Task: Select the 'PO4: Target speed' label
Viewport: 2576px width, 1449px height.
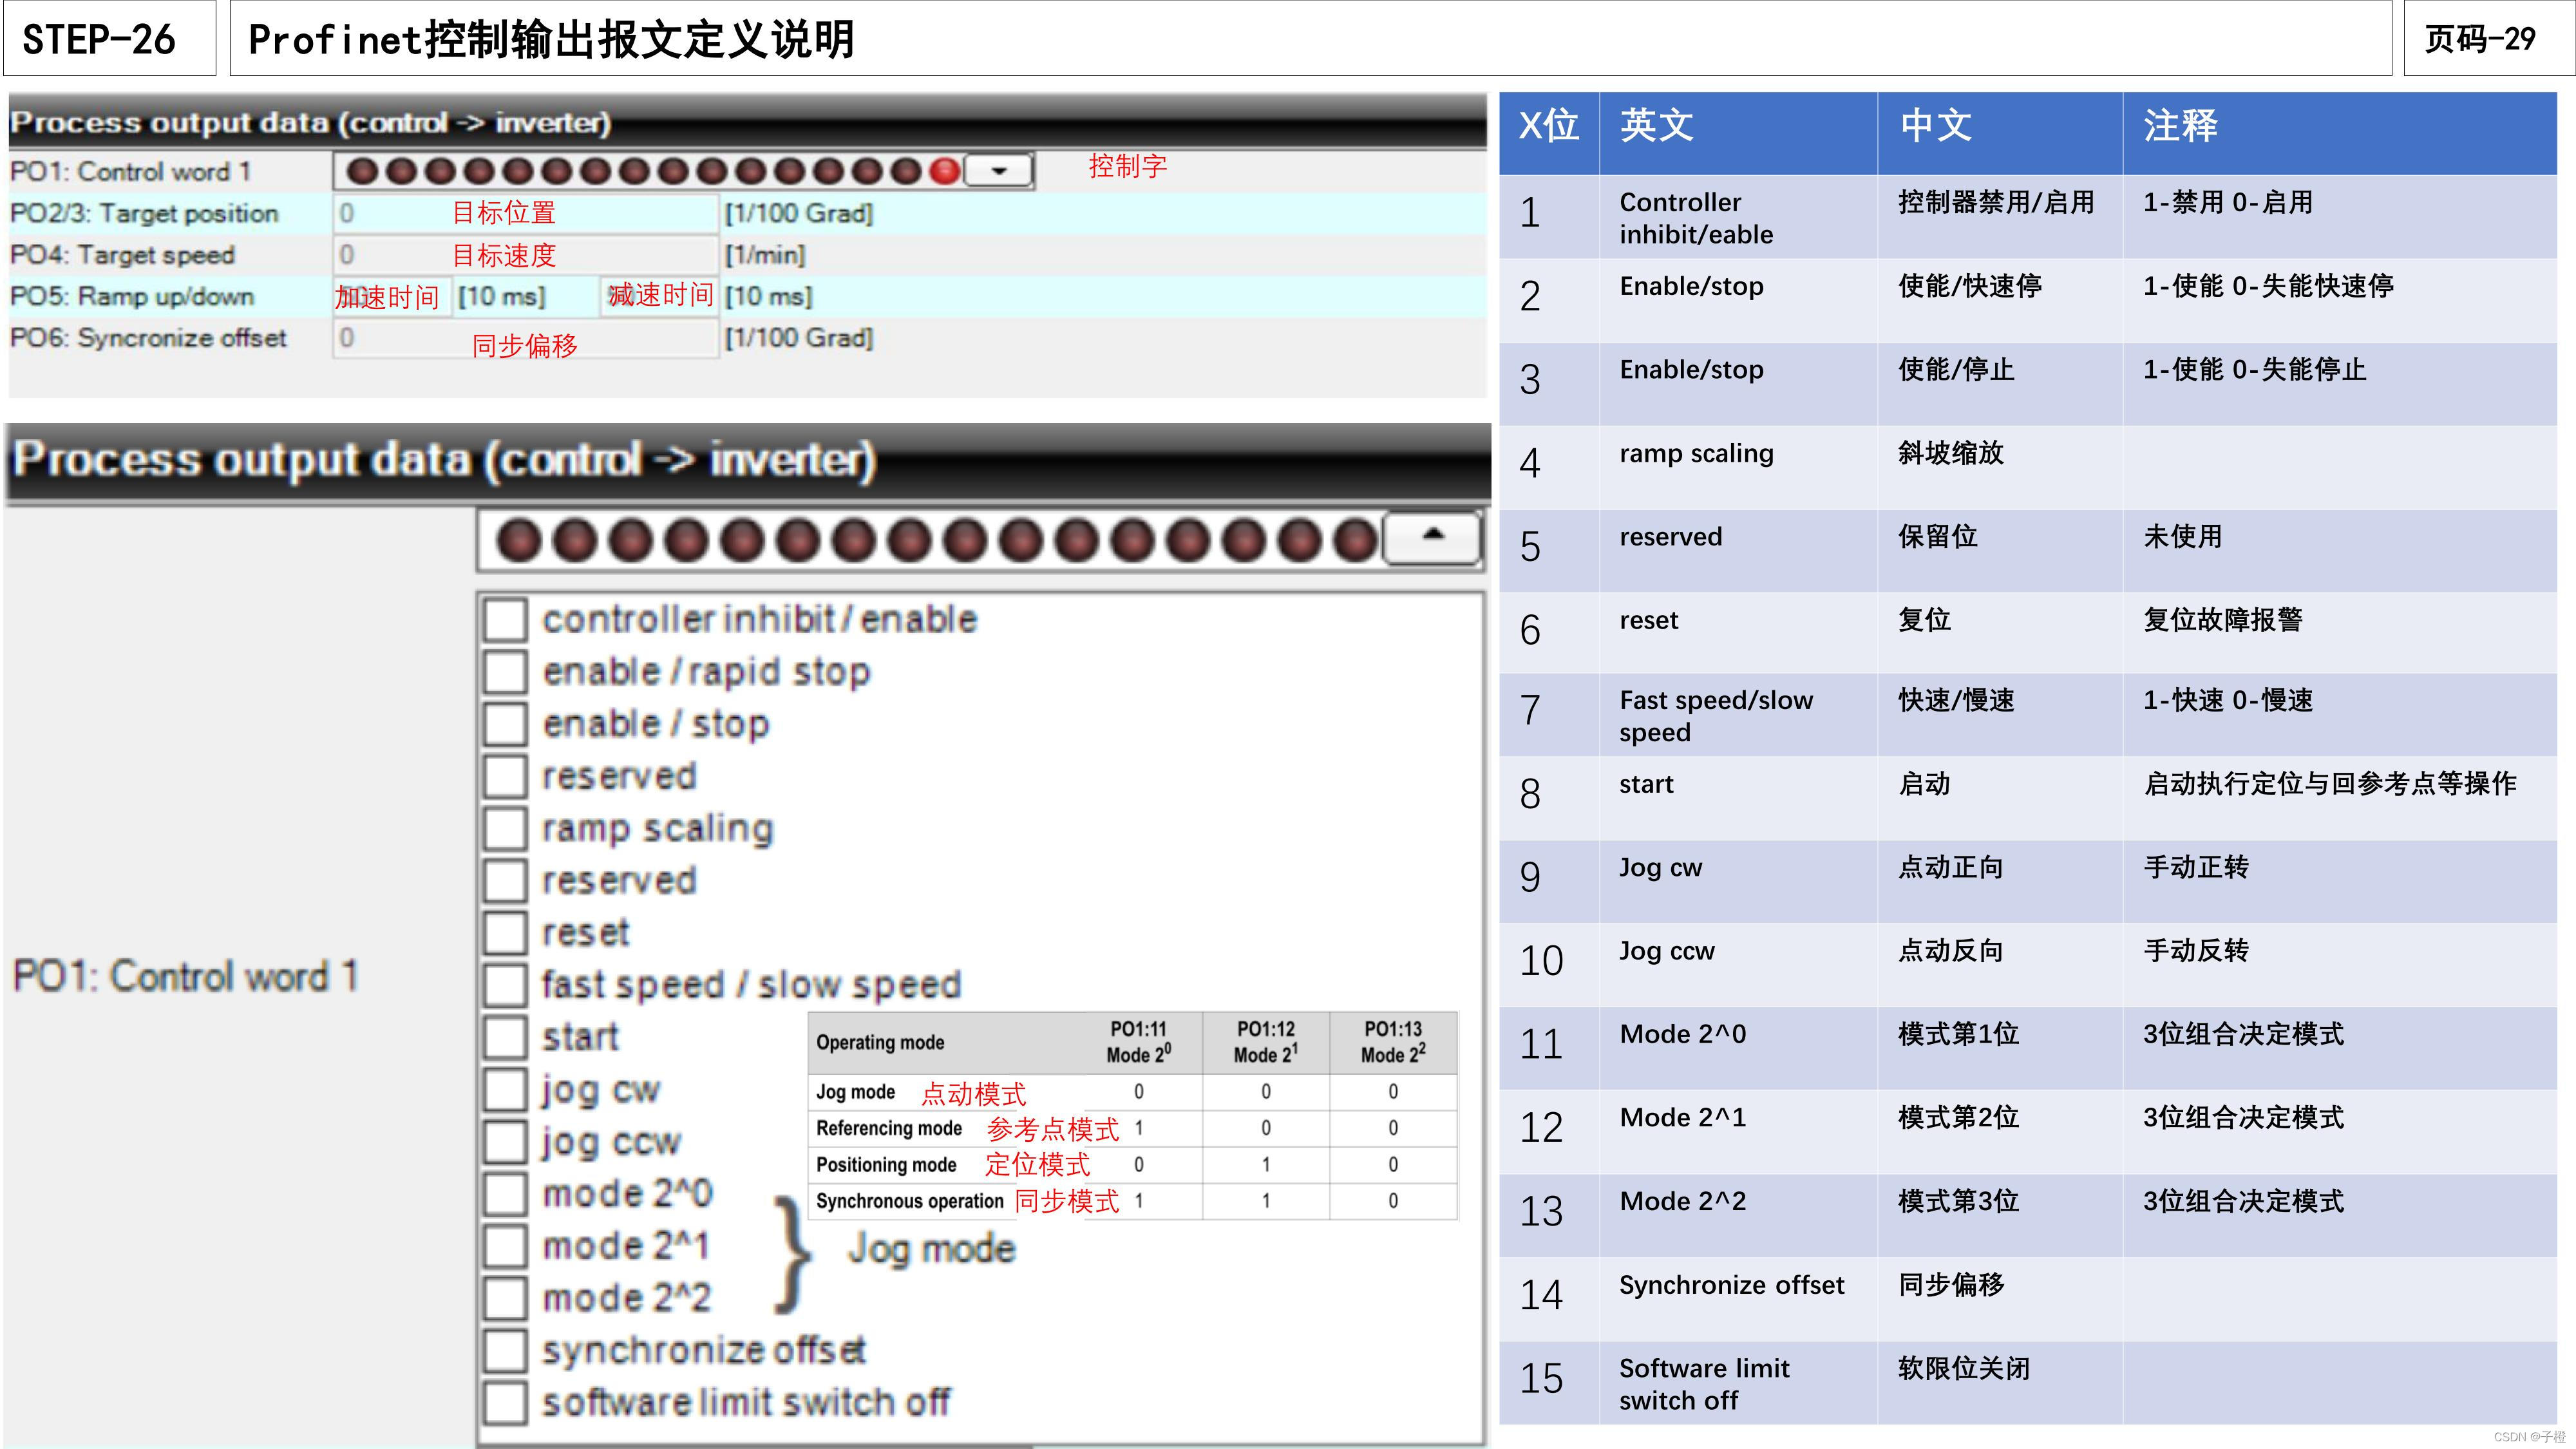Action: click(x=122, y=255)
